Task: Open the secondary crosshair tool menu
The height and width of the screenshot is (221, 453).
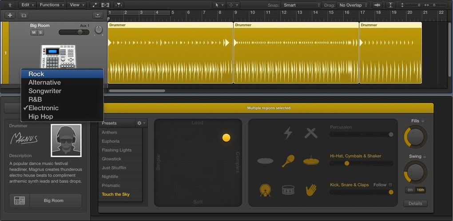Action: [233, 5]
